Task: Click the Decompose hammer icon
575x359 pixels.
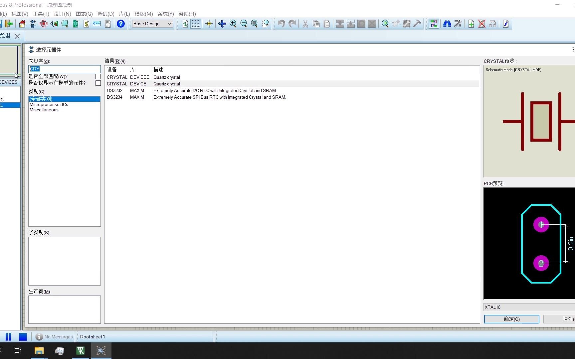Action: click(x=417, y=24)
